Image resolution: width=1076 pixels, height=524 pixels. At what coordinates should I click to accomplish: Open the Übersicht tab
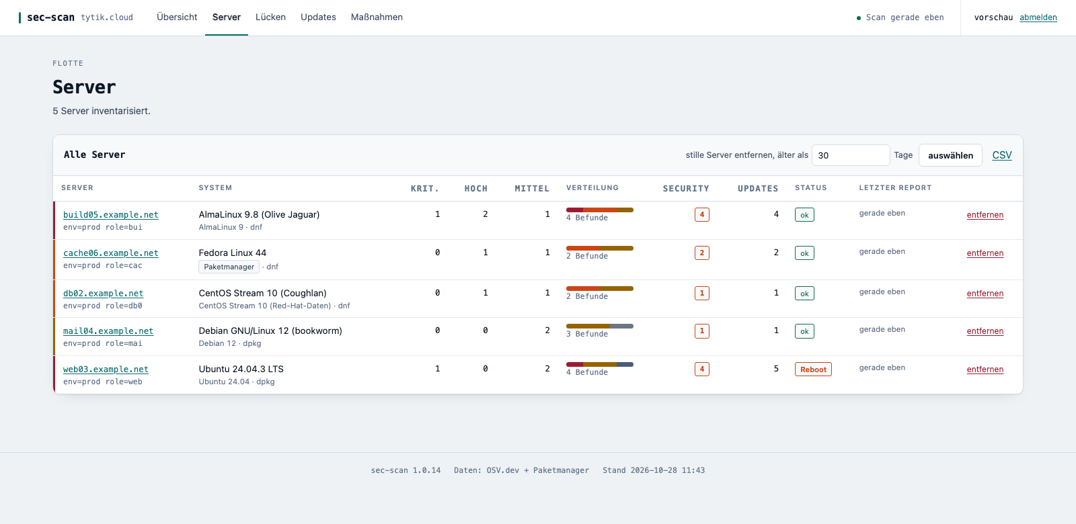(x=177, y=17)
